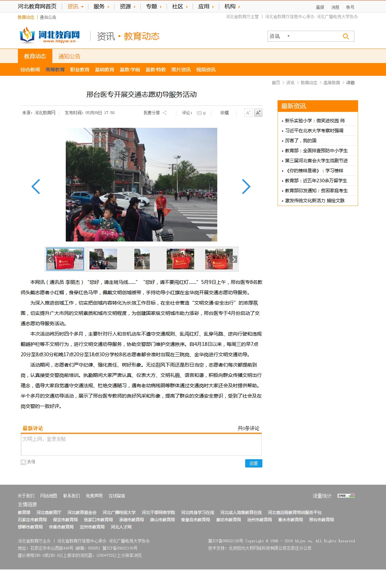The width and height of the screenshot is (386, 576).
Task: Click the 收藏 favorite link
Action: 225,113
